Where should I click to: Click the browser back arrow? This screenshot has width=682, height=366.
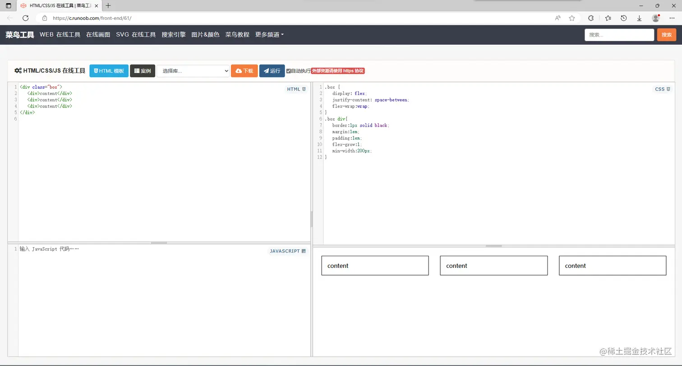10,18
